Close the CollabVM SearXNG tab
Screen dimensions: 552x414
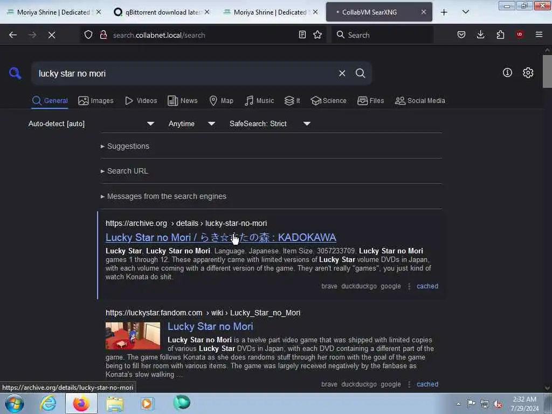[424, 12]
